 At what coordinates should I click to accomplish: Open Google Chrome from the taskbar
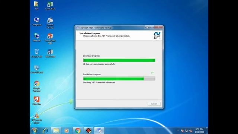click(78, 131)
